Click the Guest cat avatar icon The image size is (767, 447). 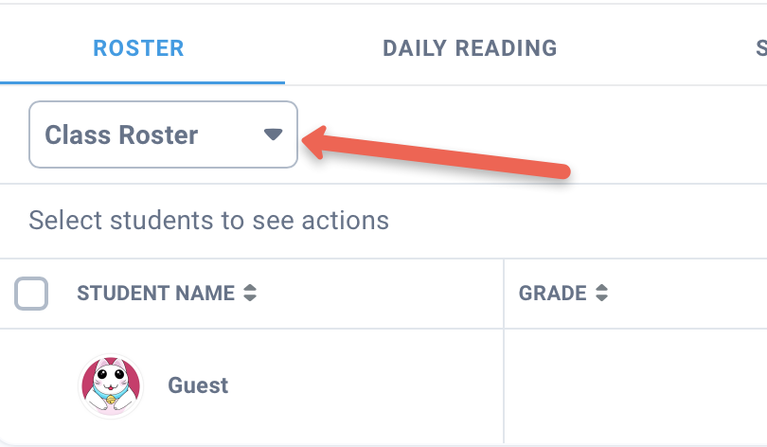coord(110,386)
